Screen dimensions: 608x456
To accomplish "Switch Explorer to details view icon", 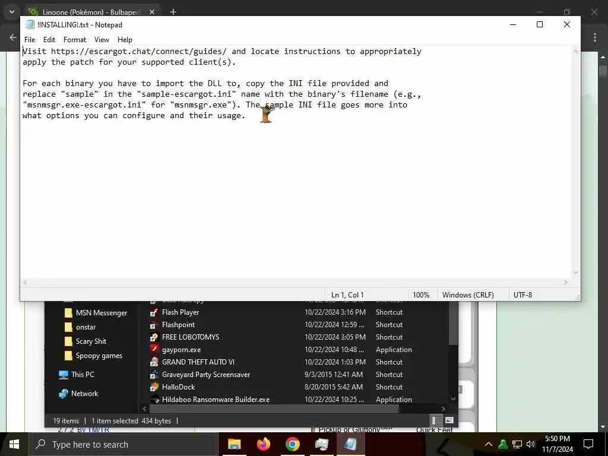I will pyautogui.click(x=433, y=420).
